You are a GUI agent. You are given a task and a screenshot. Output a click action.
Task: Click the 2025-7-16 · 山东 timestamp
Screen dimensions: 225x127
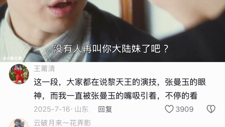[x=61, y=109]
